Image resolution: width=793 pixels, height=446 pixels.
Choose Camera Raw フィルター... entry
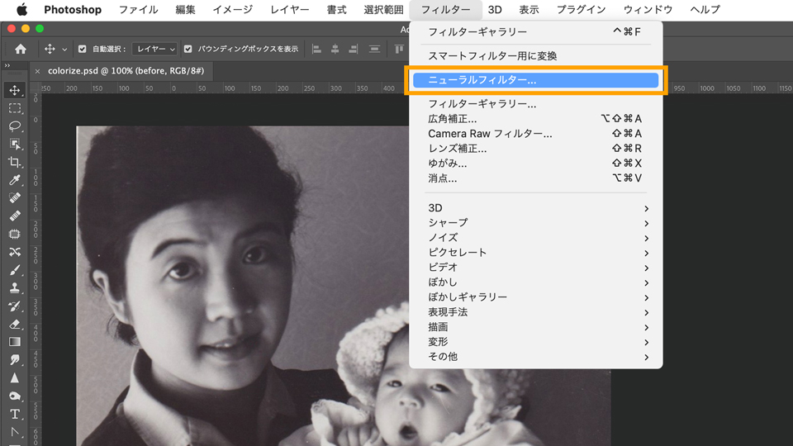point(535,134)
